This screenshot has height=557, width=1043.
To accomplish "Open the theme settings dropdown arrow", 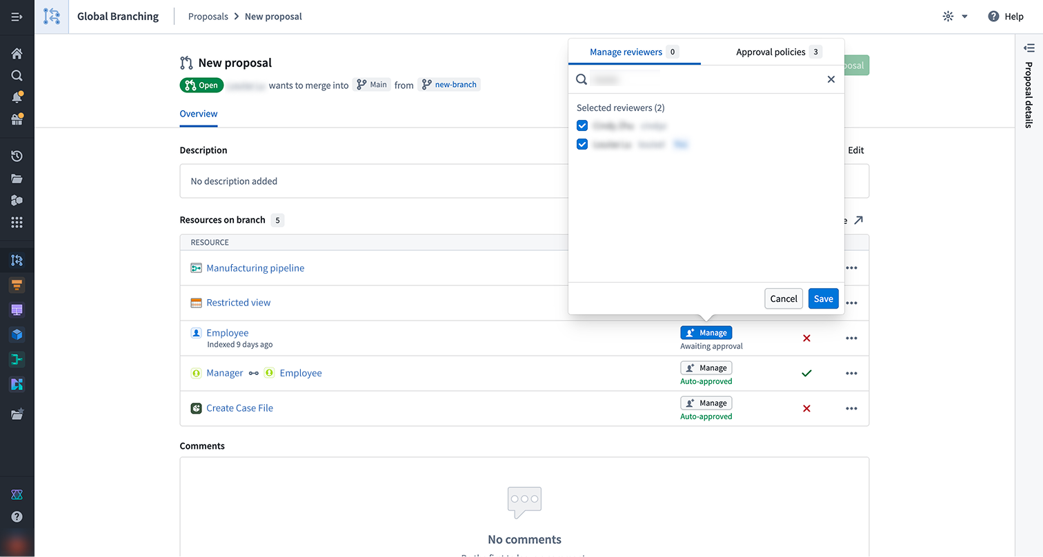I will (965, 17).
